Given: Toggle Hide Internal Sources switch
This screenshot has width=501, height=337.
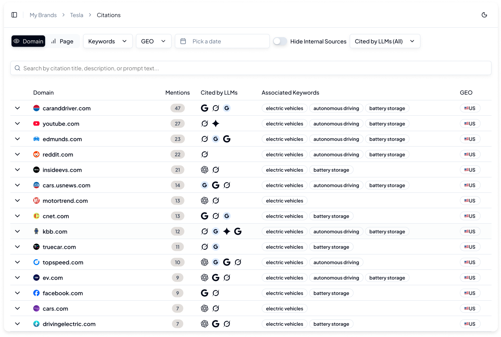Looking at the screenshot, I should click(x=280, y=41).
